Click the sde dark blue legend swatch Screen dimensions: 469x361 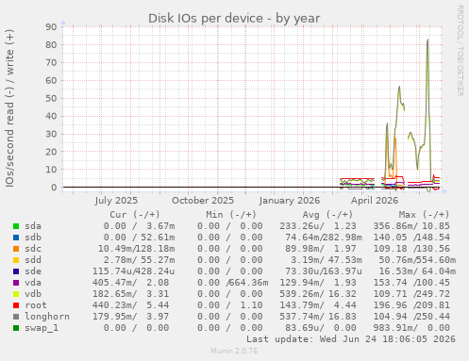point(16,271)
